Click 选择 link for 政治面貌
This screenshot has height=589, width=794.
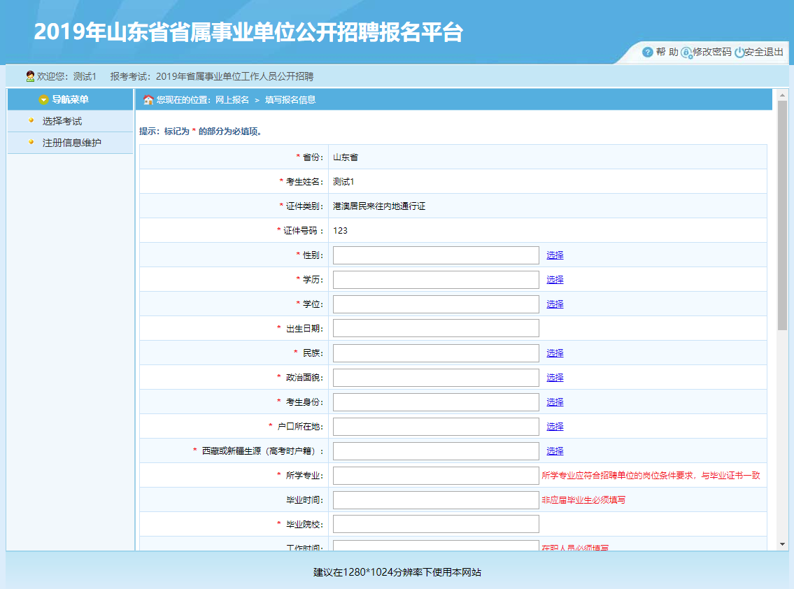click(x=555, y=377)
